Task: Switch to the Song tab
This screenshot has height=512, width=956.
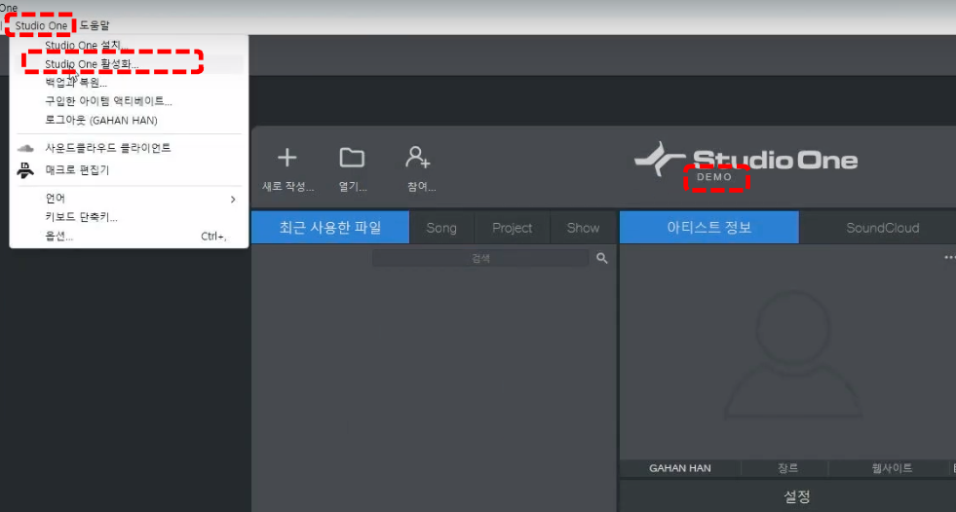Action: 441,228
